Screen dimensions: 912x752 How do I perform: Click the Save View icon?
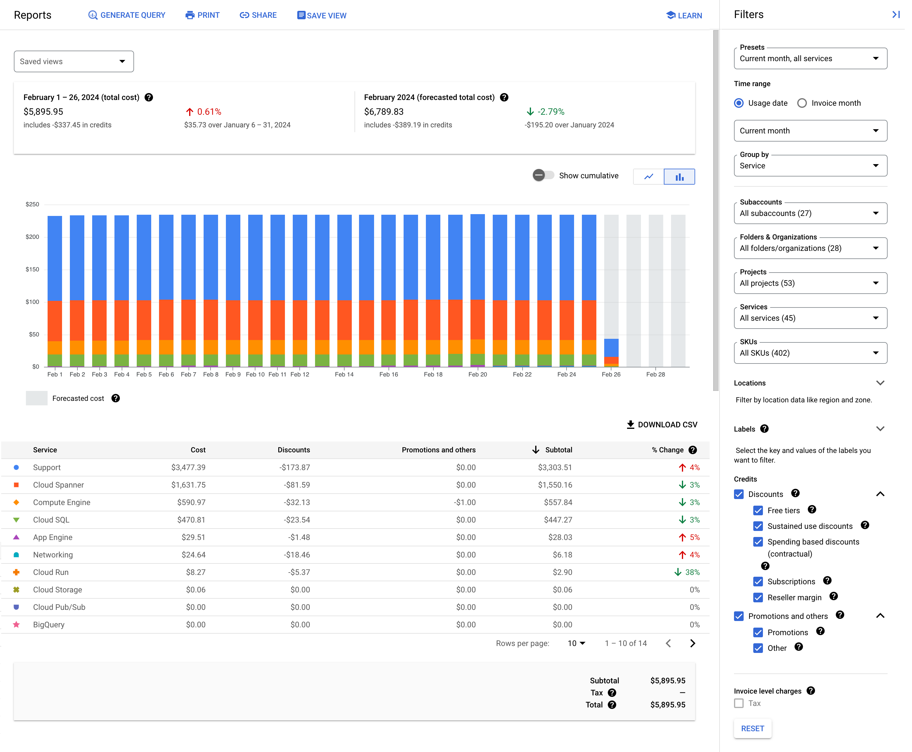click(301, 15)
